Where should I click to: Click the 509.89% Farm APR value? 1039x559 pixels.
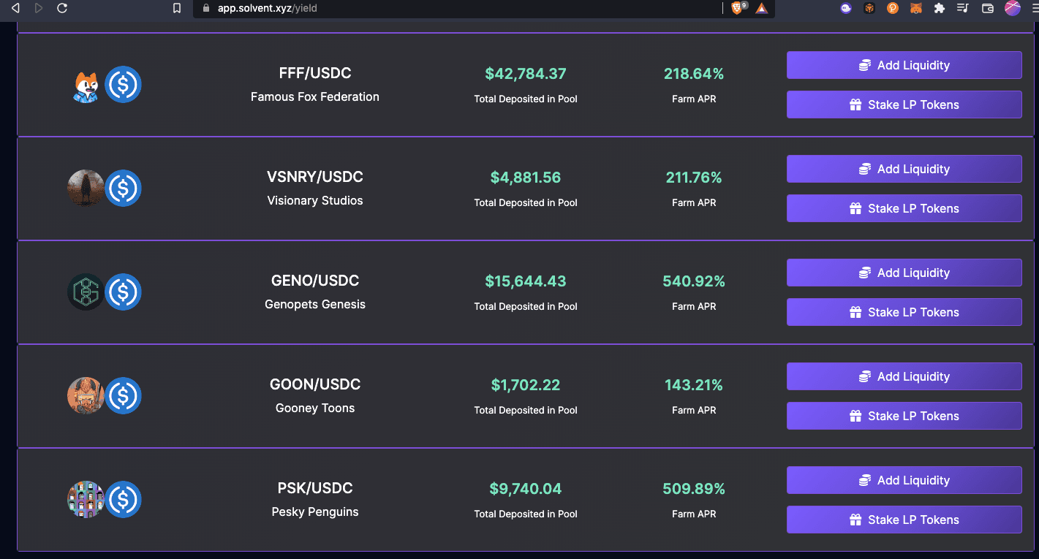point(694,489)
